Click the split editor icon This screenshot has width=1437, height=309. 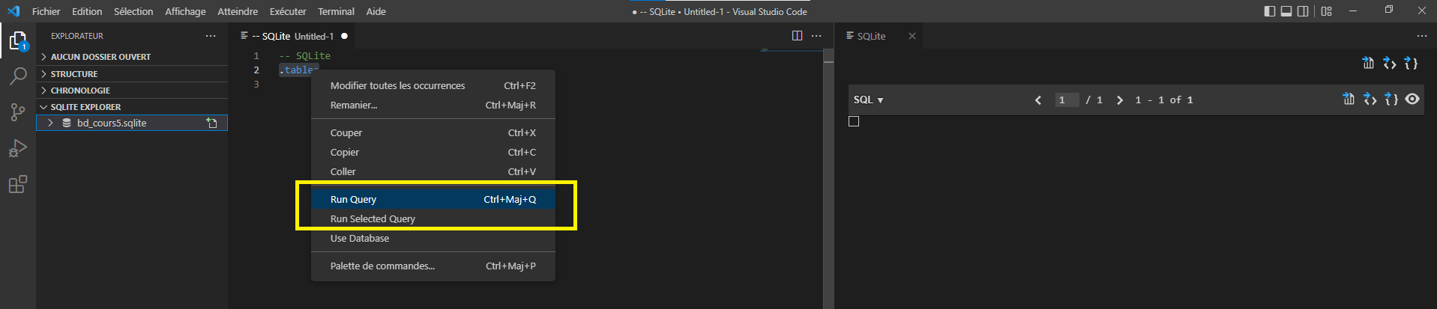click(797, 36)
